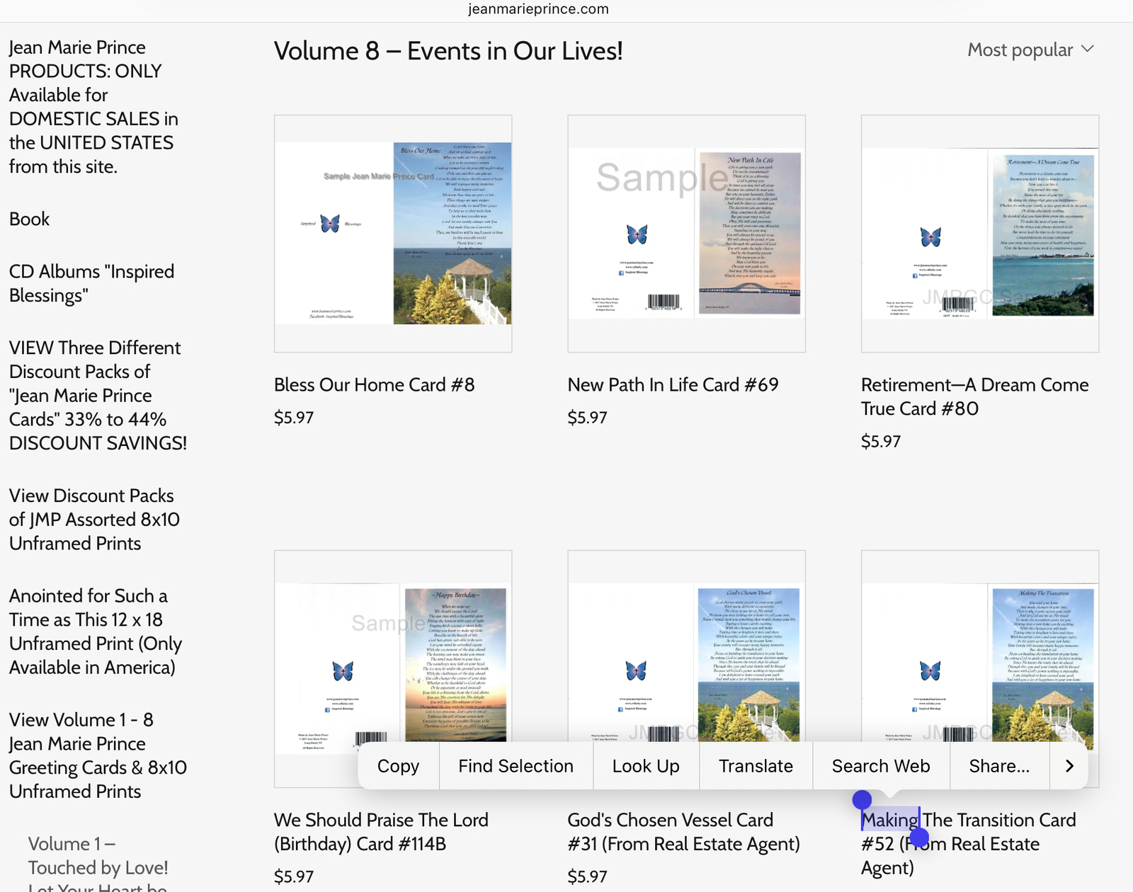Screen dimensions: 1133x892
Task: Open the Retirement Dream Come True card image
Action: pyautogui.click(x=980, y=234)
